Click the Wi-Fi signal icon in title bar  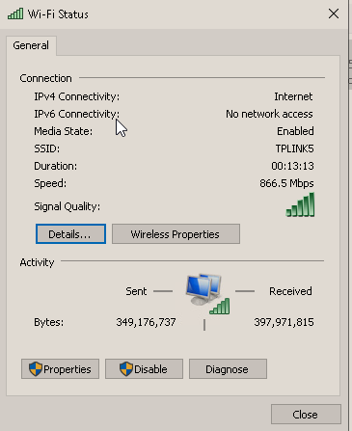click(x=15, y=13)
